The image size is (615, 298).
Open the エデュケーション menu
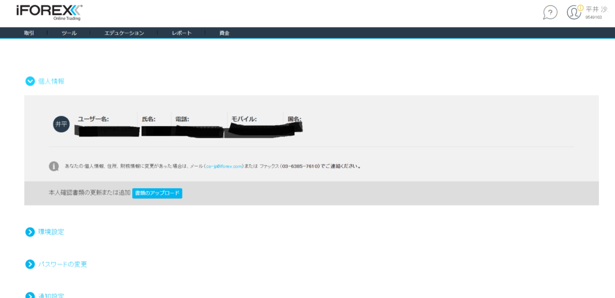click(124, 33)
